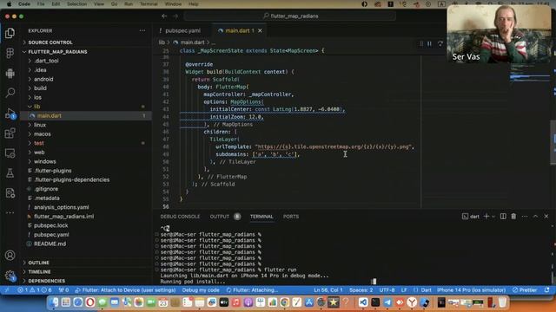Show additional views ellipsis in activity bar
Screen dimensions: 556x312
(10, 212)
